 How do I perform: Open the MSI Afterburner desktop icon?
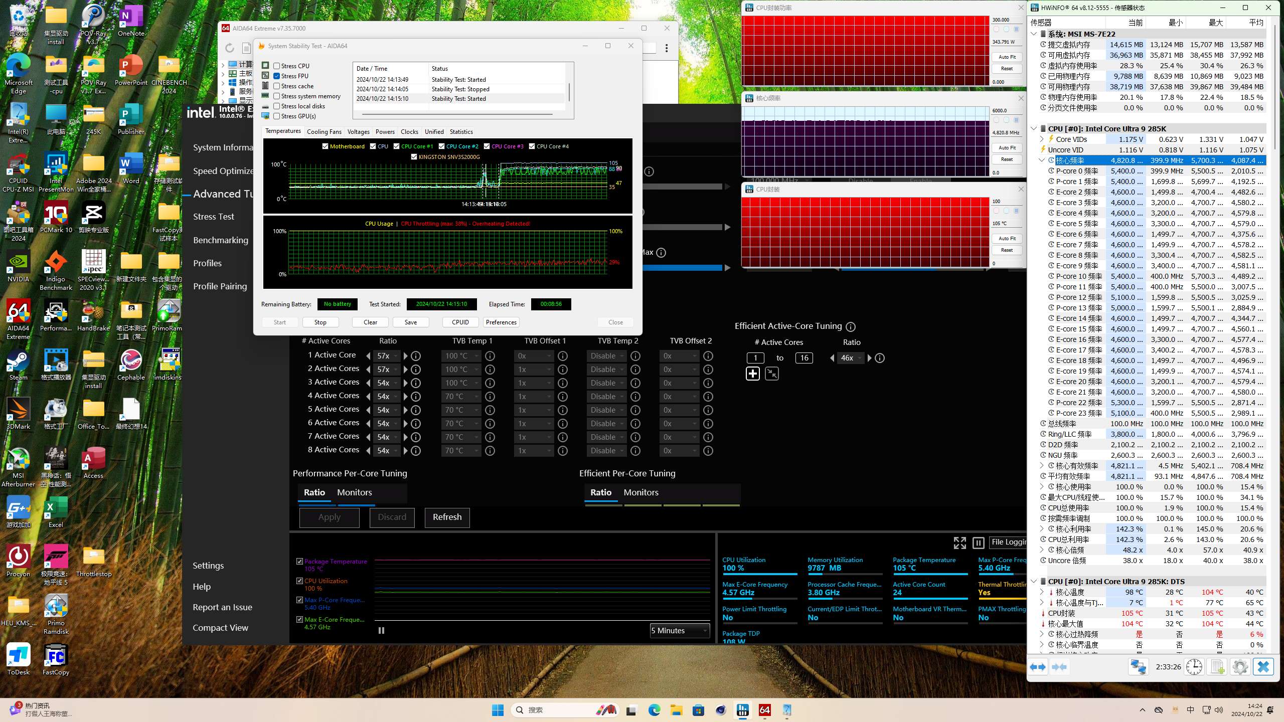click(x=19, y=467)
